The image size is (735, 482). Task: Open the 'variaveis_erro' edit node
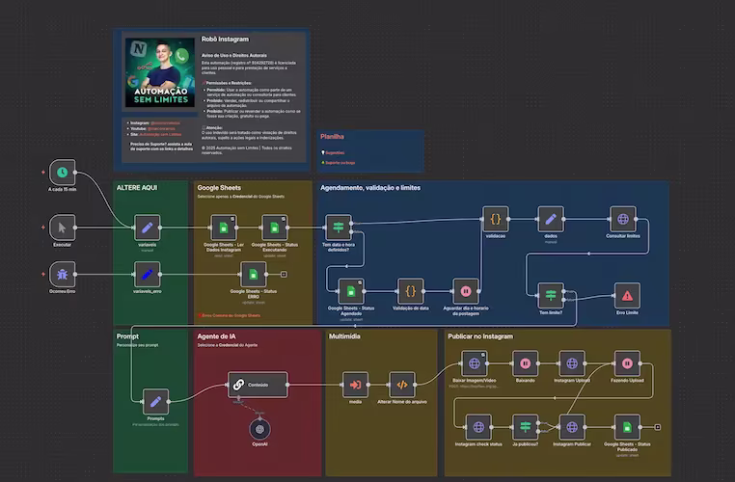(x=146, y=274)
